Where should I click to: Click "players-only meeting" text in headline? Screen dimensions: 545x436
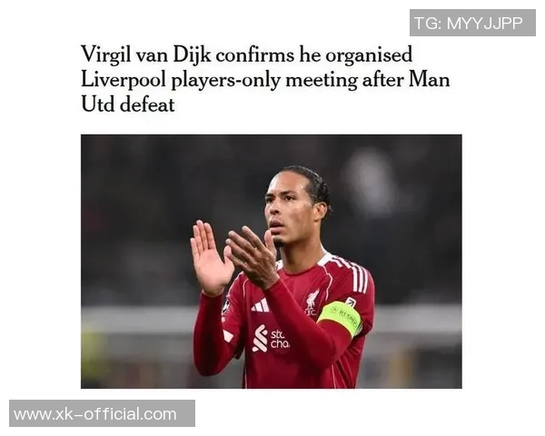(x=264, y=80)
